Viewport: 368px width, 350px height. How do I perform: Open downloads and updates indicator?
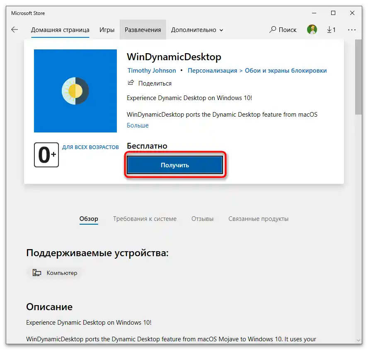tap(331, 29)
